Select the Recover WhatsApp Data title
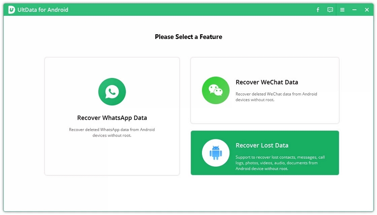 click(112, 118)
